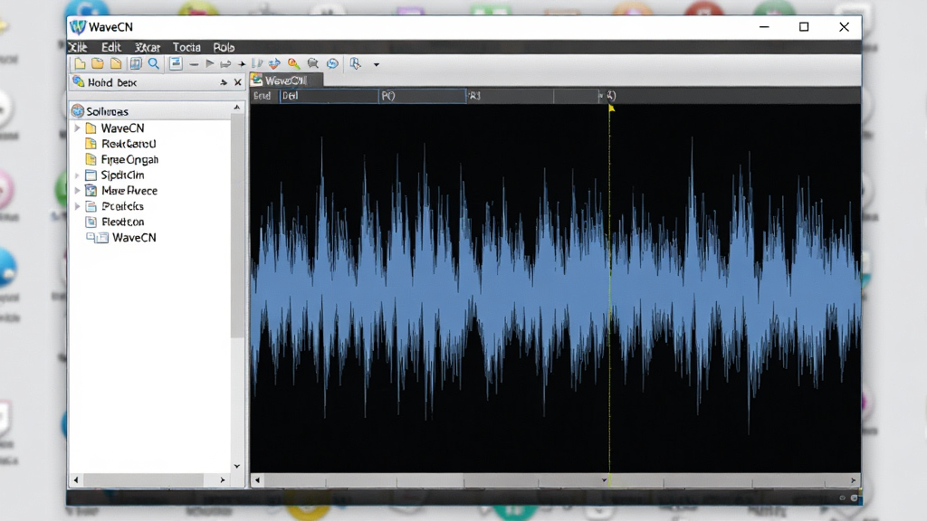The height and width of the screenshot is (521, 927).
Task: Click the blue magnifier search toolbar icon
Action: pos(154,64)
